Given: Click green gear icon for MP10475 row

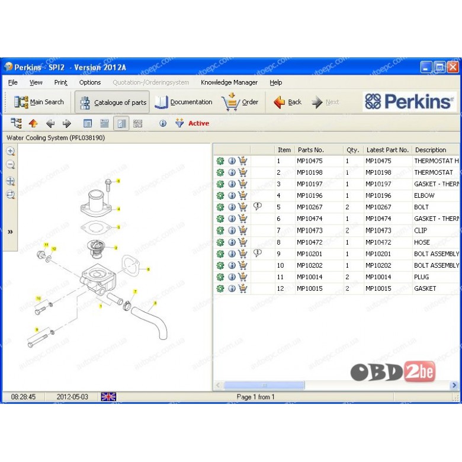Looking at the screenshot, I should (220, 161).
